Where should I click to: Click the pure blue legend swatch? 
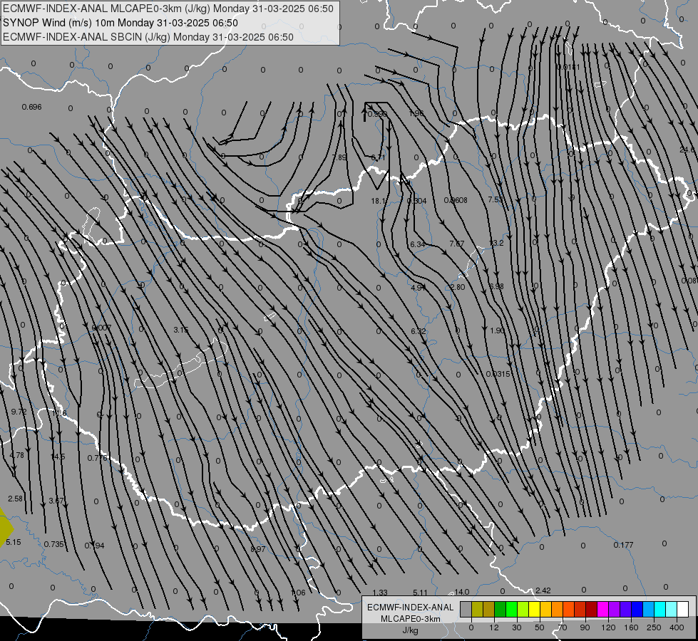637,609
